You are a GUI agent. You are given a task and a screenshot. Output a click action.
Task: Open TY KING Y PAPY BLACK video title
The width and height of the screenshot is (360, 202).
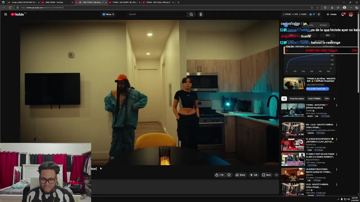[x=320, y=155]
